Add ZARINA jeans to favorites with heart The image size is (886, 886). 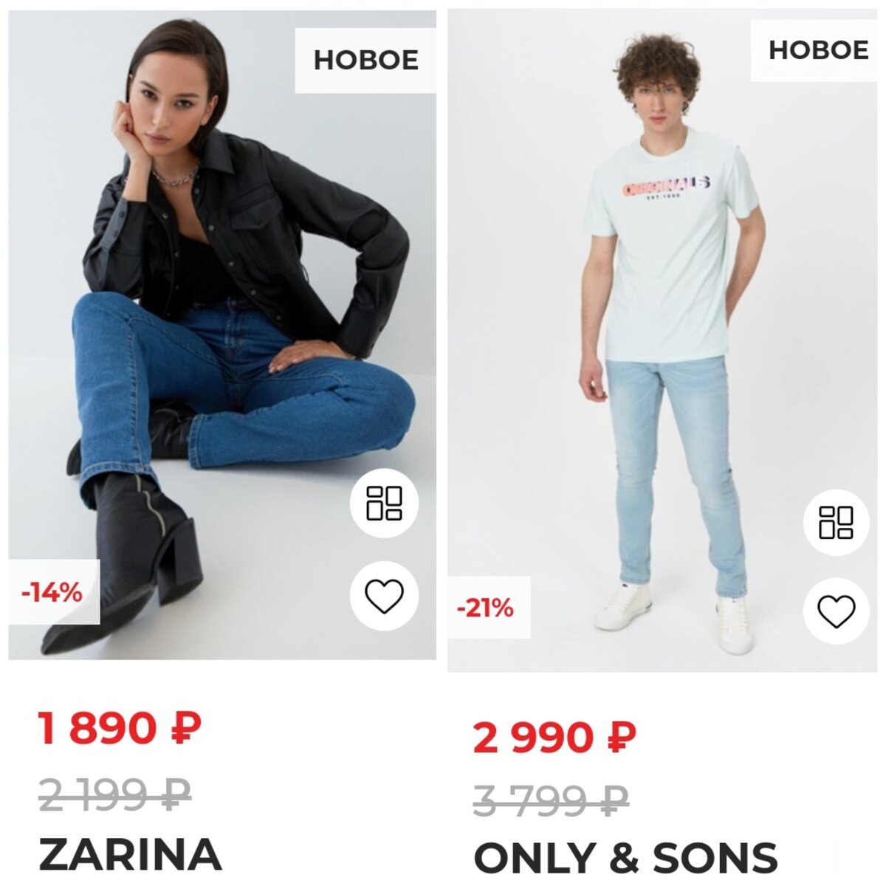384,596
